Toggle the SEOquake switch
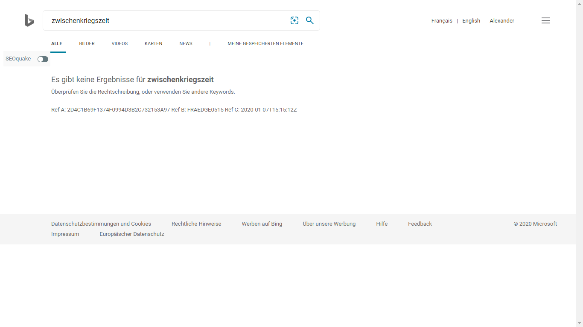The height and width of the screenshot is (327, 583). (x=43, y=59)
